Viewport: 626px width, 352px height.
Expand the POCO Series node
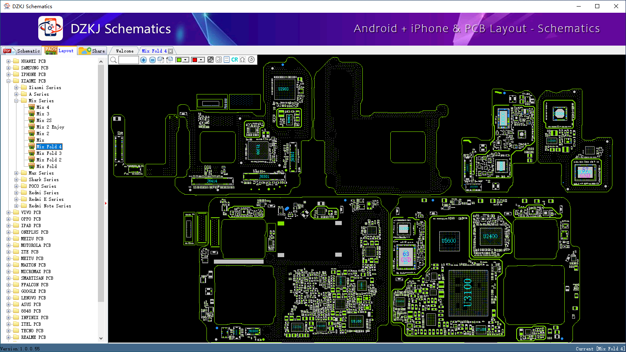[16, 186]
